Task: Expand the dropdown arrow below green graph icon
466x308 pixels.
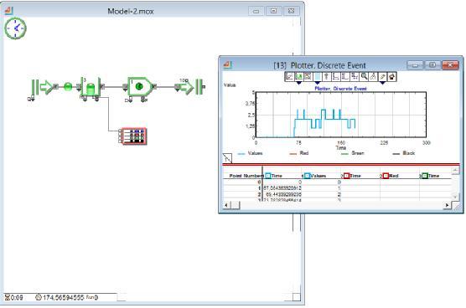Action: pyautogui.click(x=299, y=83)
